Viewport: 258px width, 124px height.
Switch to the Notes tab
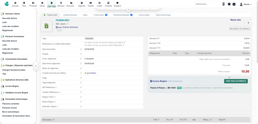tap(85, 15)
